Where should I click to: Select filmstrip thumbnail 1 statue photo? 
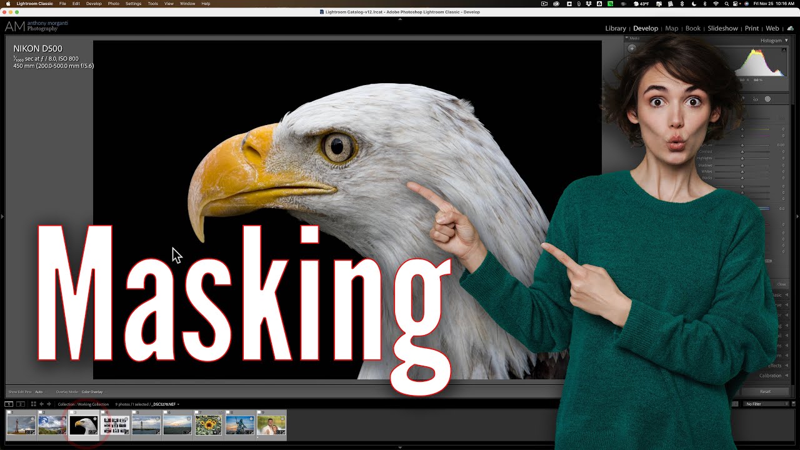click(x=21, y=425)
